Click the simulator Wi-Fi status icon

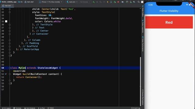[187, 5]
